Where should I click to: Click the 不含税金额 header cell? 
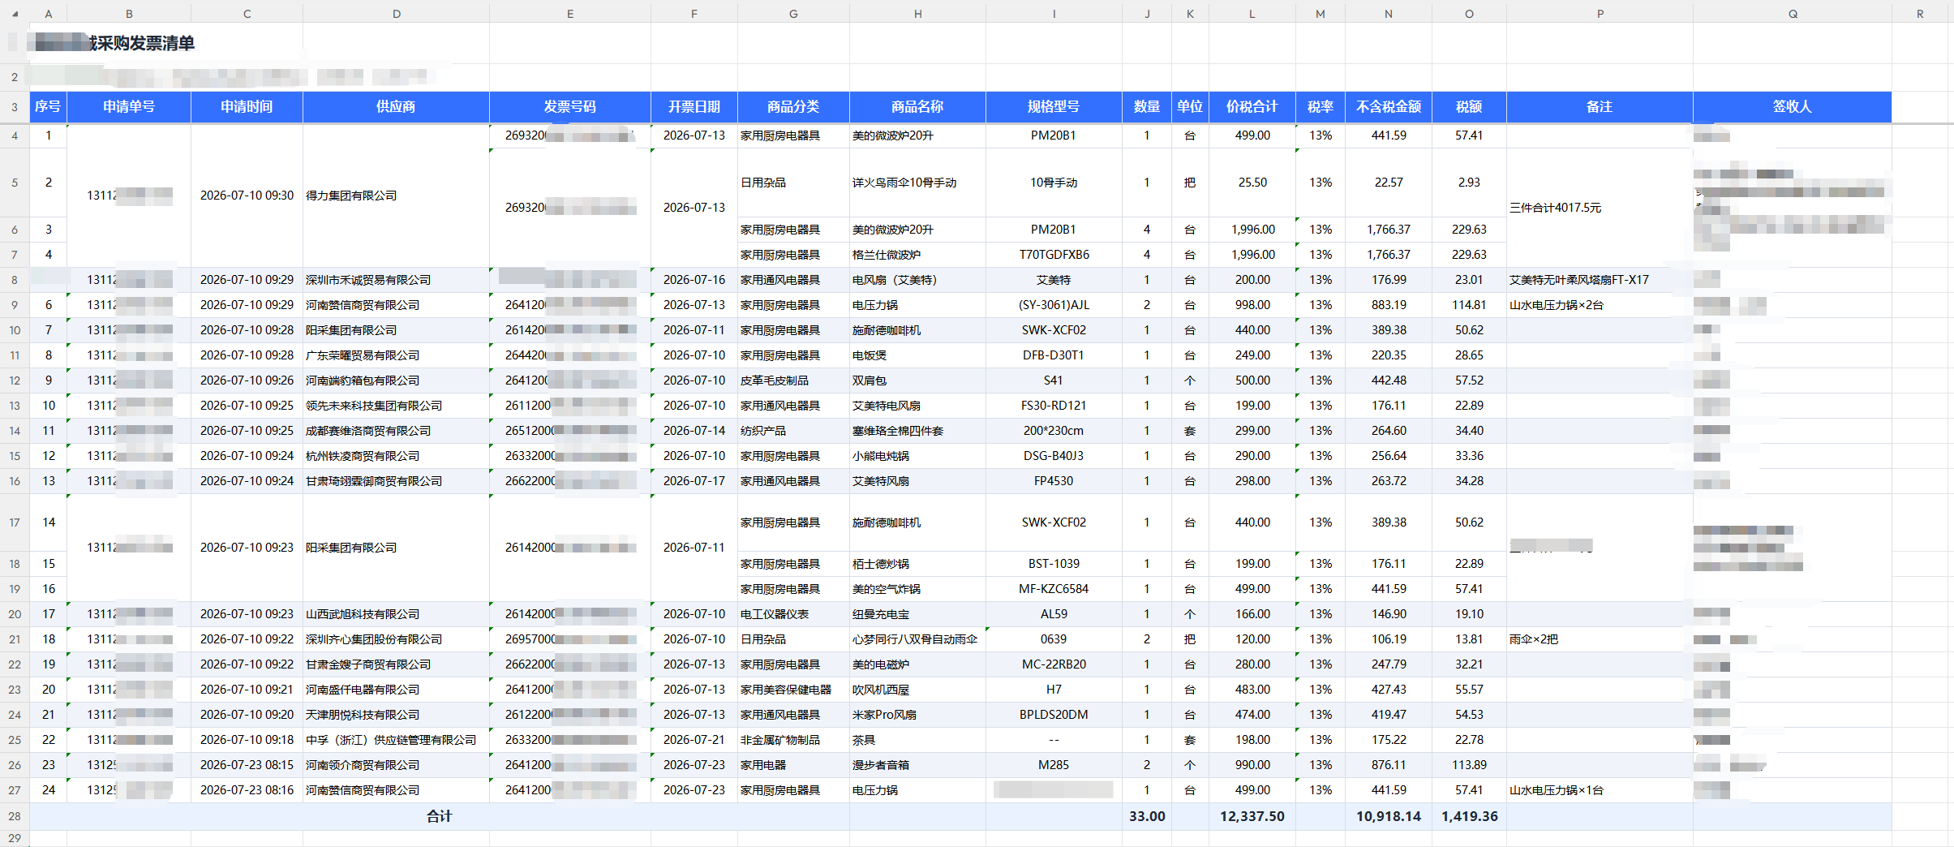click(1389, 106)
